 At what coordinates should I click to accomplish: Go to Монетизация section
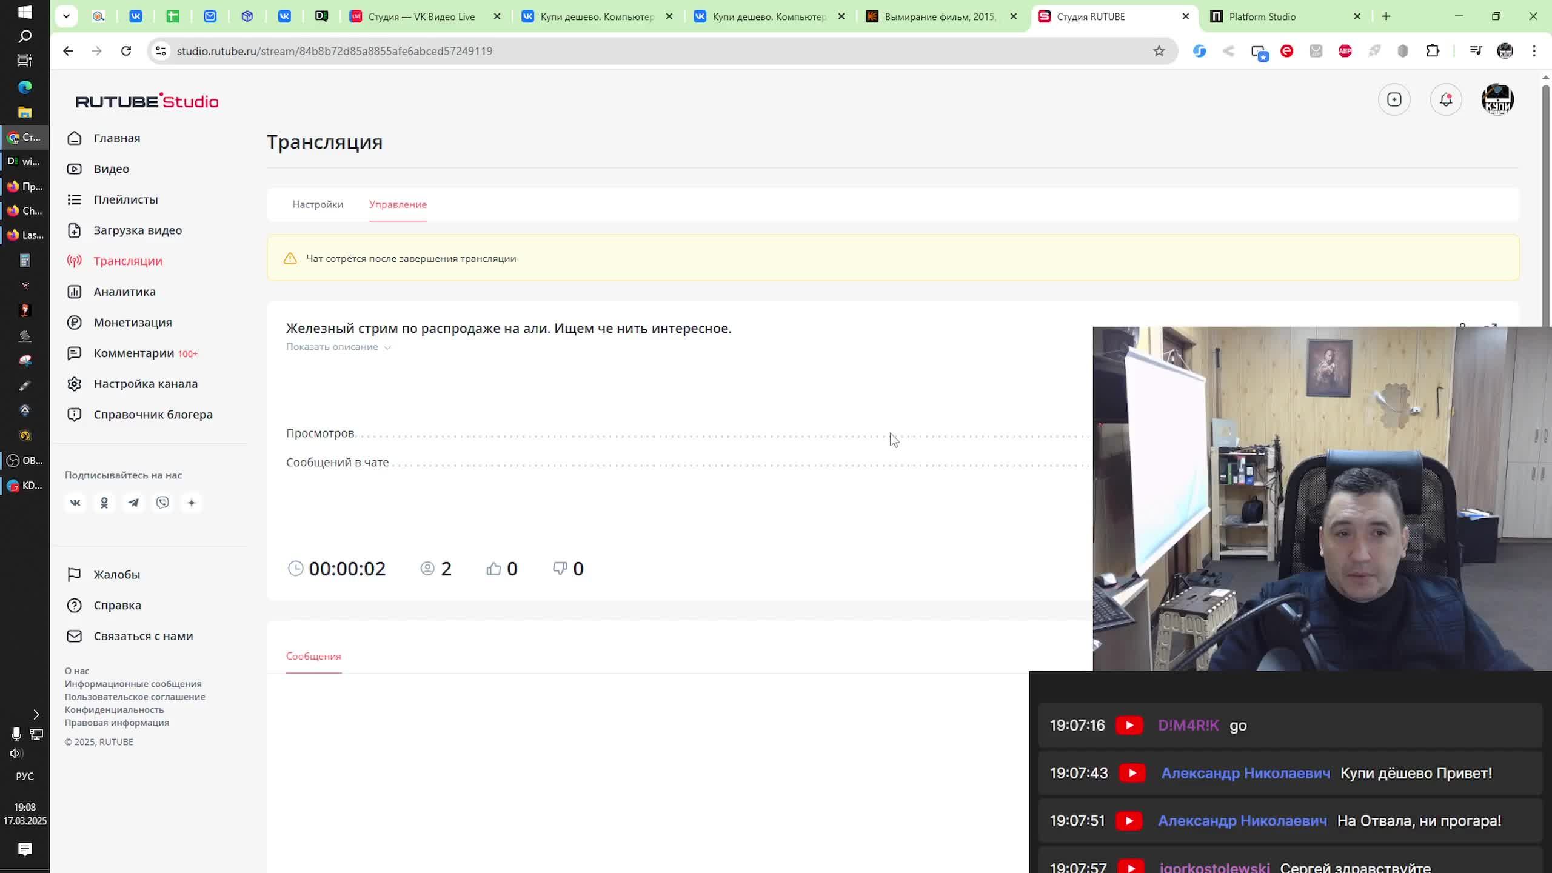click(x=133, y=323)
